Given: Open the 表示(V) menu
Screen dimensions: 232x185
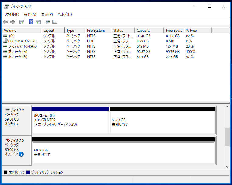Looking at the screenshot, I should [x=47, y=14].
